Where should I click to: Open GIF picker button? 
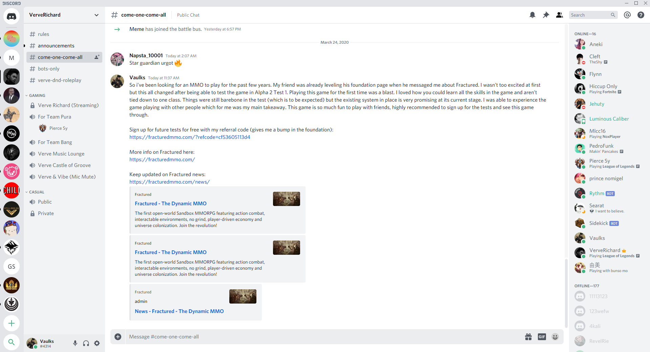coord(542,337)
